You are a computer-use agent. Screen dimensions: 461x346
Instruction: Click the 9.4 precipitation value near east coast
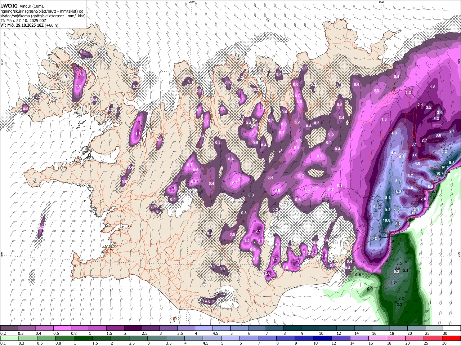point(452,163)
